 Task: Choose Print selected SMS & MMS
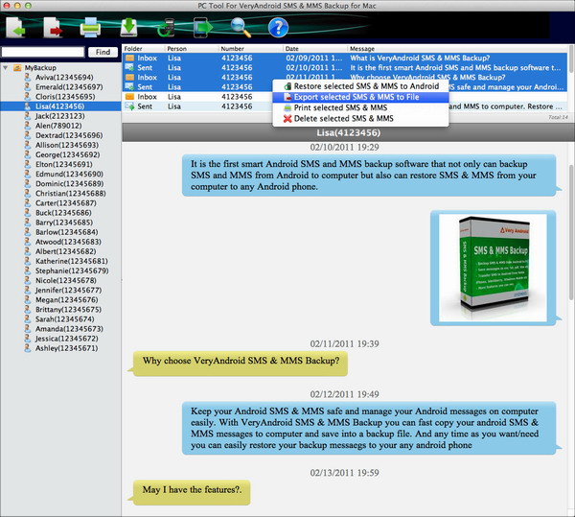[x=360, y=107]
